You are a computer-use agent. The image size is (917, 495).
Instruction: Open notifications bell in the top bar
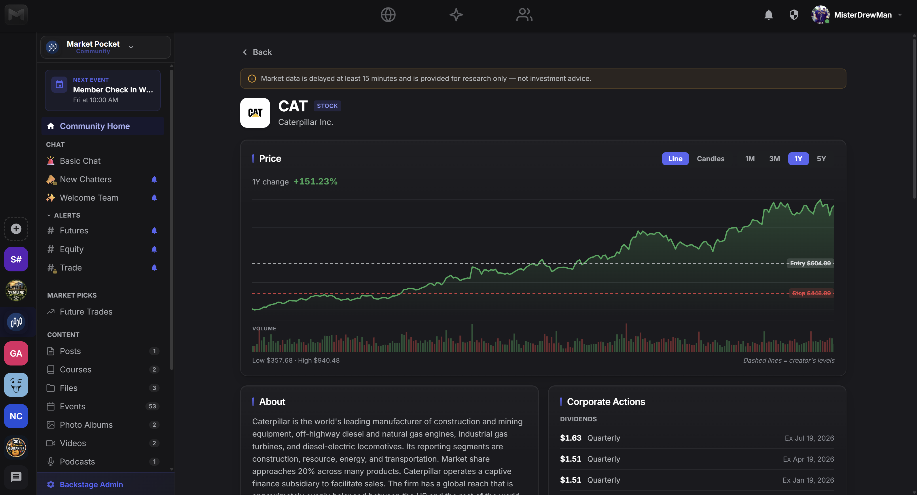[769, 15]
